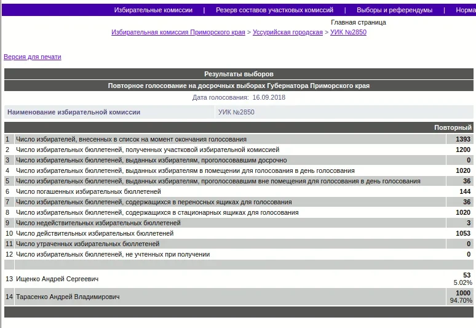
Task: Click УИК №2850 cell in commission name row
Action: tap(236, 112)
